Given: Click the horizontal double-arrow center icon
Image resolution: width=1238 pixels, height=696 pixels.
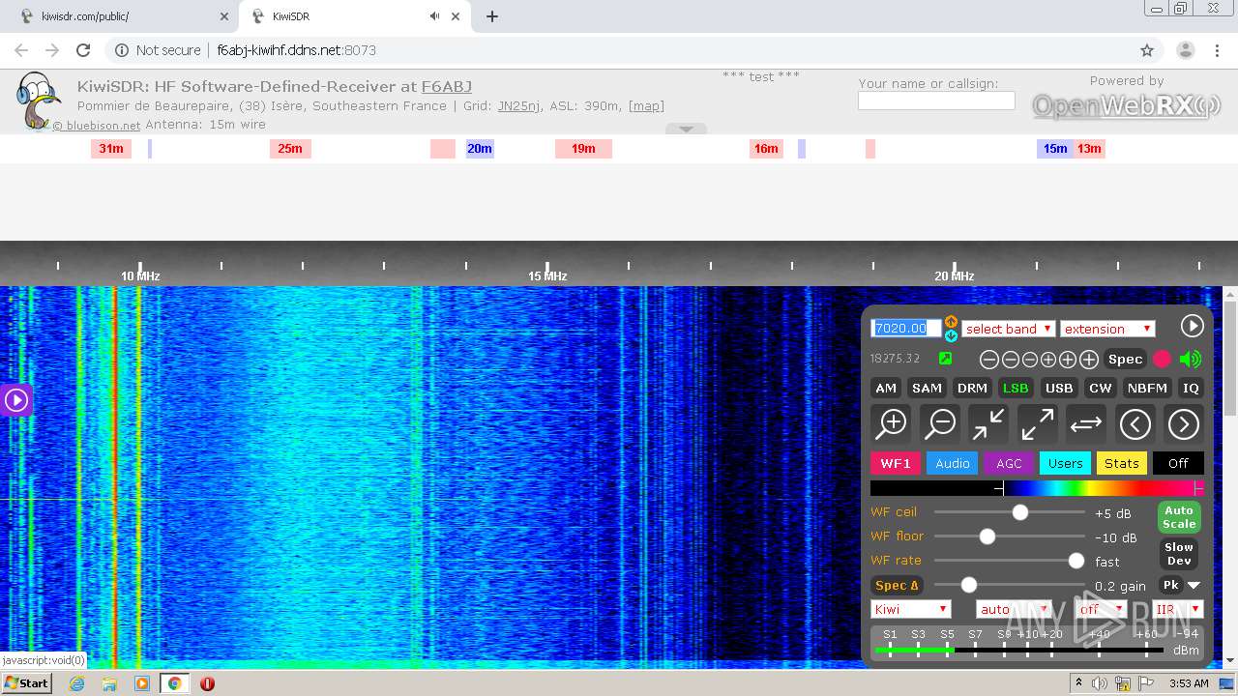Looking at the screenshot, I should point(1086,423).
